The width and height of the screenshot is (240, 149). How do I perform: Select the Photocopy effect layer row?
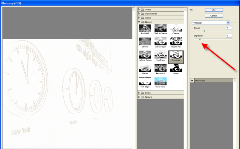(x=211, y=81)
